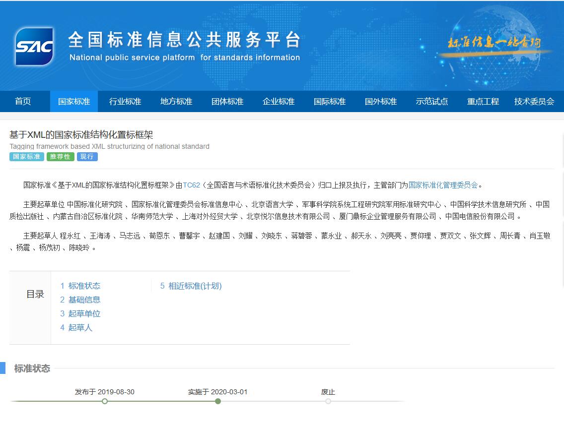Image resolution: width=564 pixels, height=427 pixels.
Task: Open the 企业标准 page
Action: [279, 101]
